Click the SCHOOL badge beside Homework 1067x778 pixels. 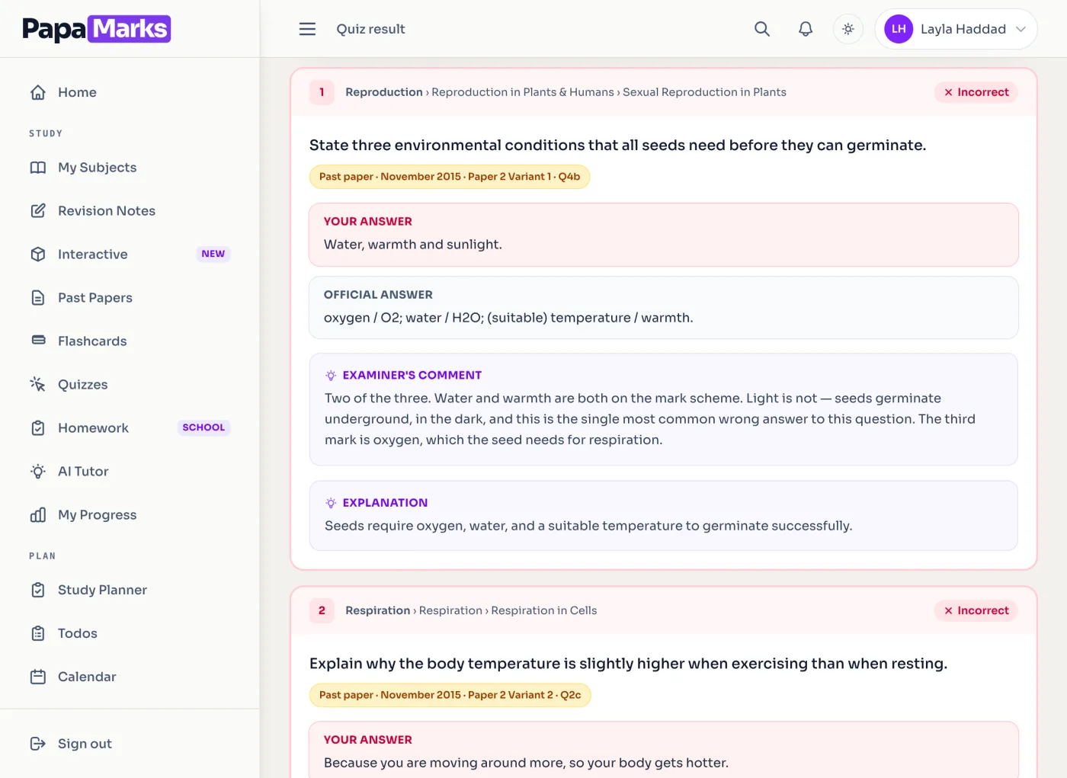pyautogui.click(x=203, y=427)
